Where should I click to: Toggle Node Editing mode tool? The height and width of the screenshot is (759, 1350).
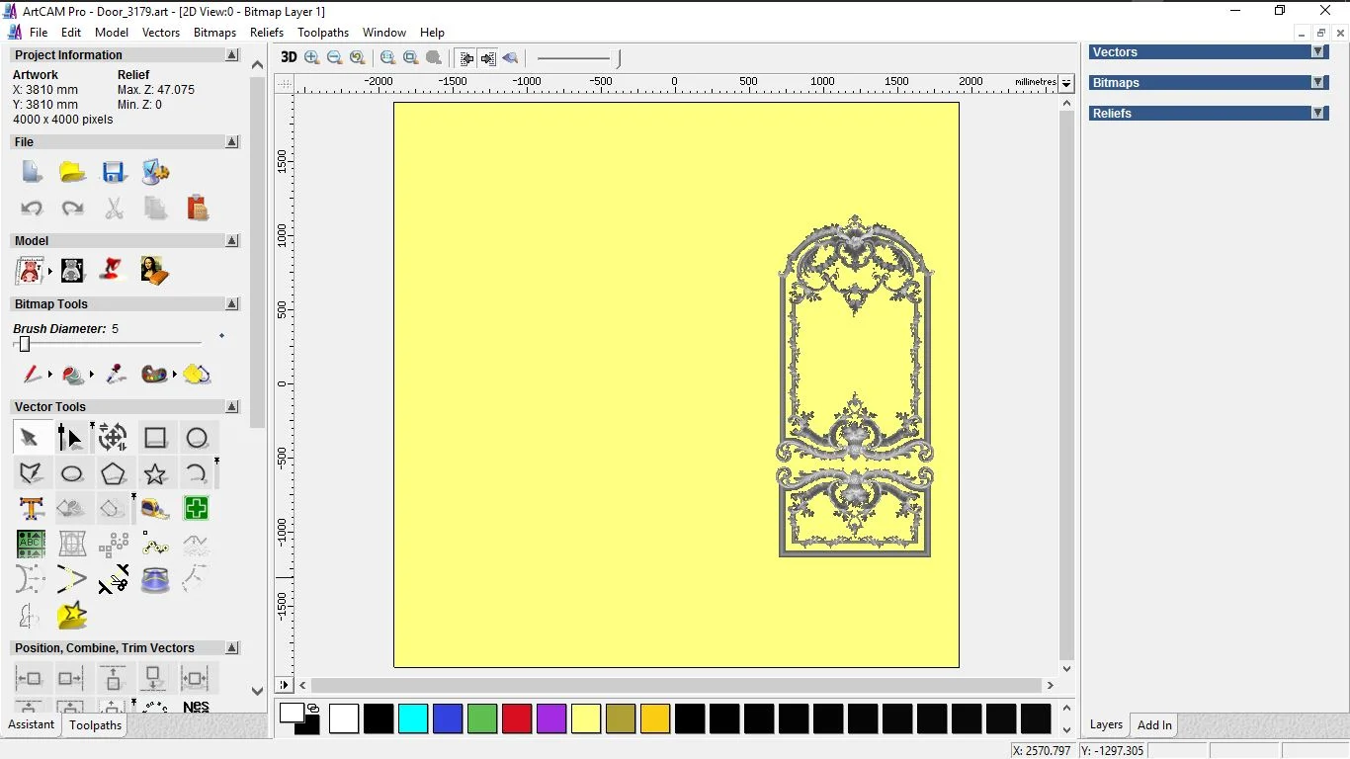pos(71,438)
